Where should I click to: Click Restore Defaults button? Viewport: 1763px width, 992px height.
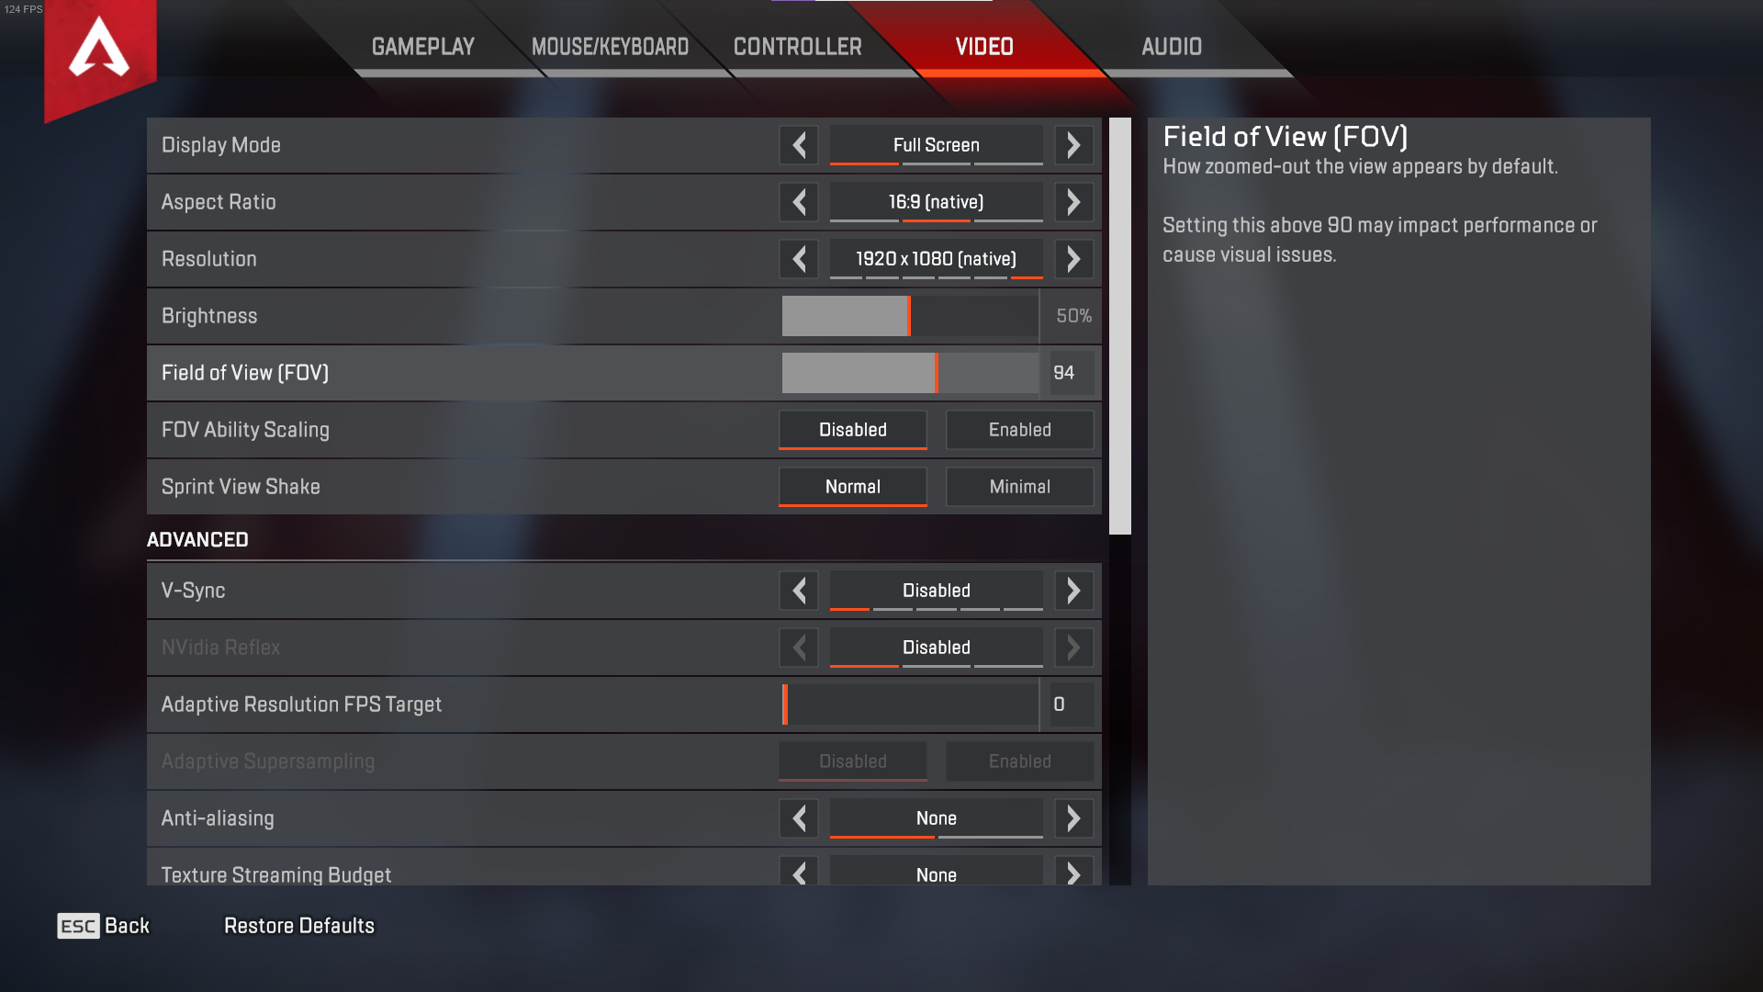click(x=299, y=925)
